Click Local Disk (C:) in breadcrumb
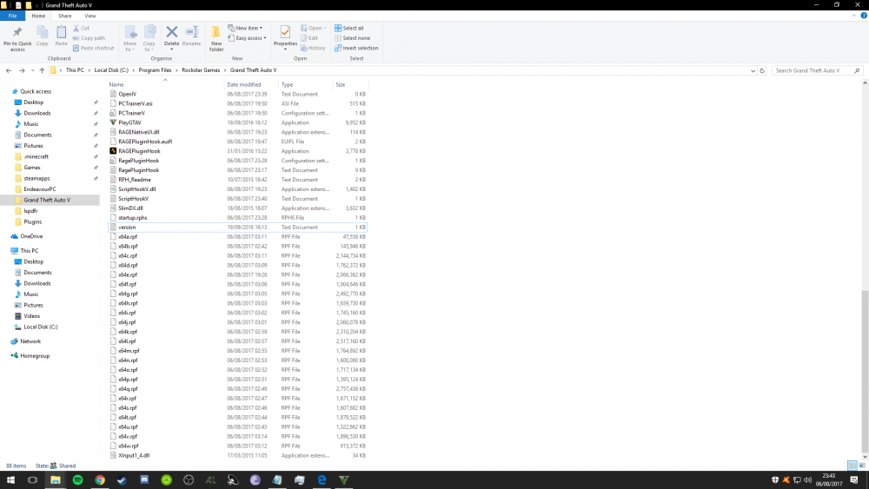Image resolution: width=869 pixels, height=489 pixels. click(x=111, y=70)
